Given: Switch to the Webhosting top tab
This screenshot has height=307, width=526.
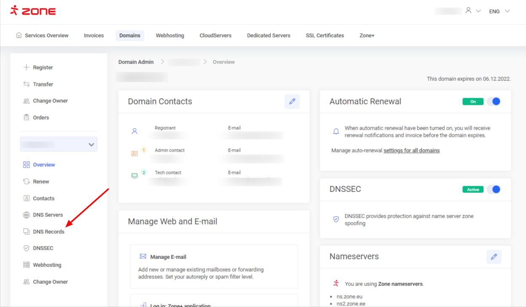Looking at the screenshot, I should [170, 35].
